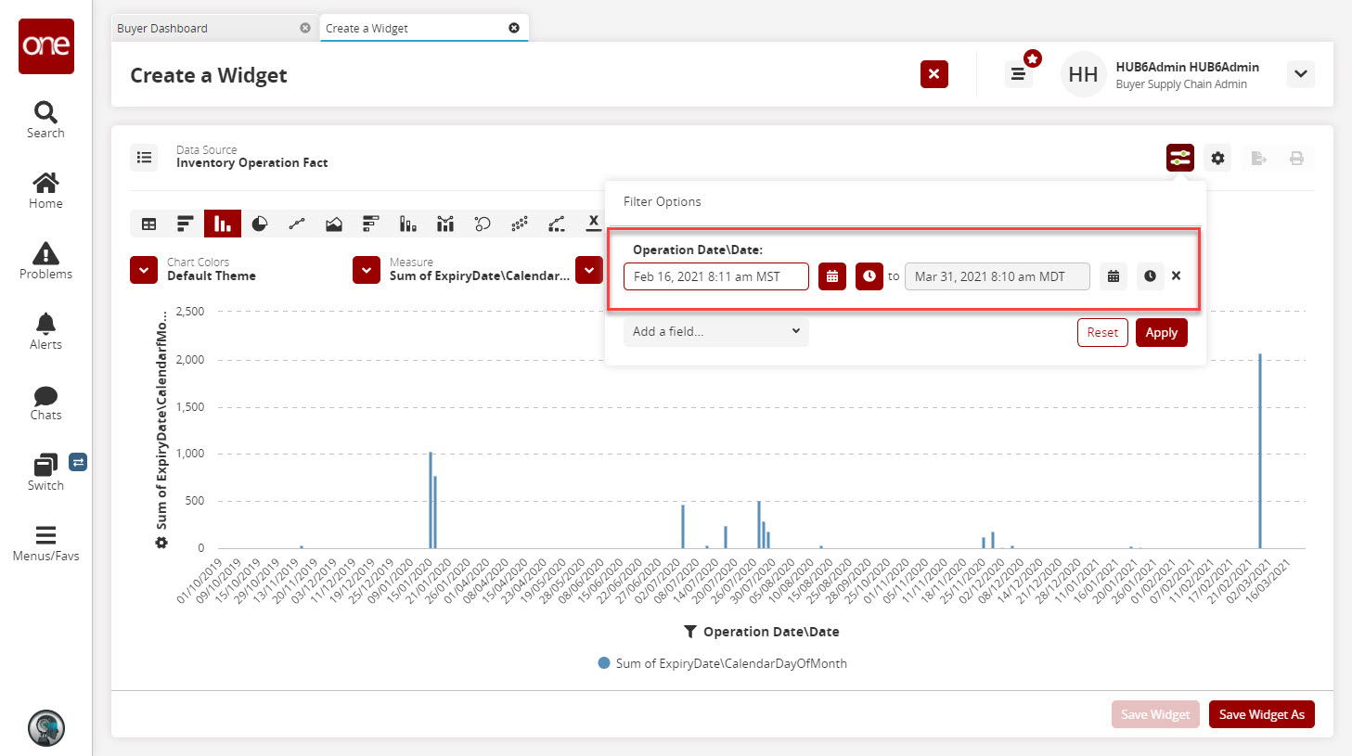The height and width of the screenshot is (756, 1352).
Task: Click the HUB6Admin HUB6Admin user name
Action: click(1187, 67)
